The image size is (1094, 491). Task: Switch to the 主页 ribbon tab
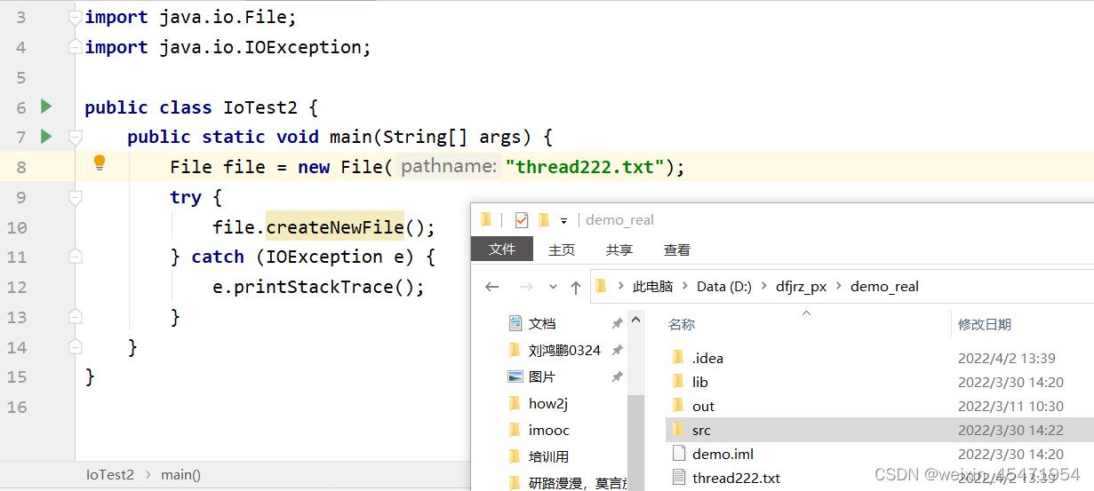click(562, 250)
